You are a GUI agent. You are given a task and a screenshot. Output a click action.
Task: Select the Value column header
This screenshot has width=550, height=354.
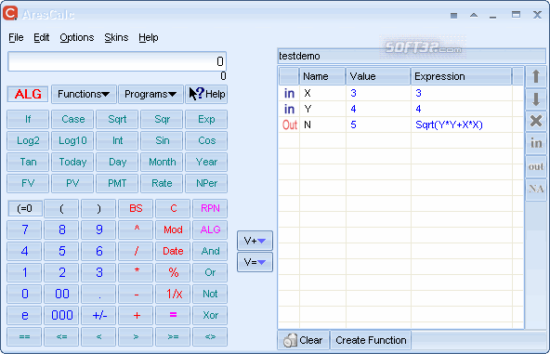pos(378,76)
